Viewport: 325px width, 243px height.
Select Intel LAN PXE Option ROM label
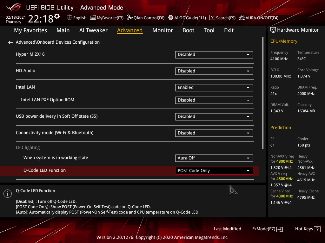(48, 100)
